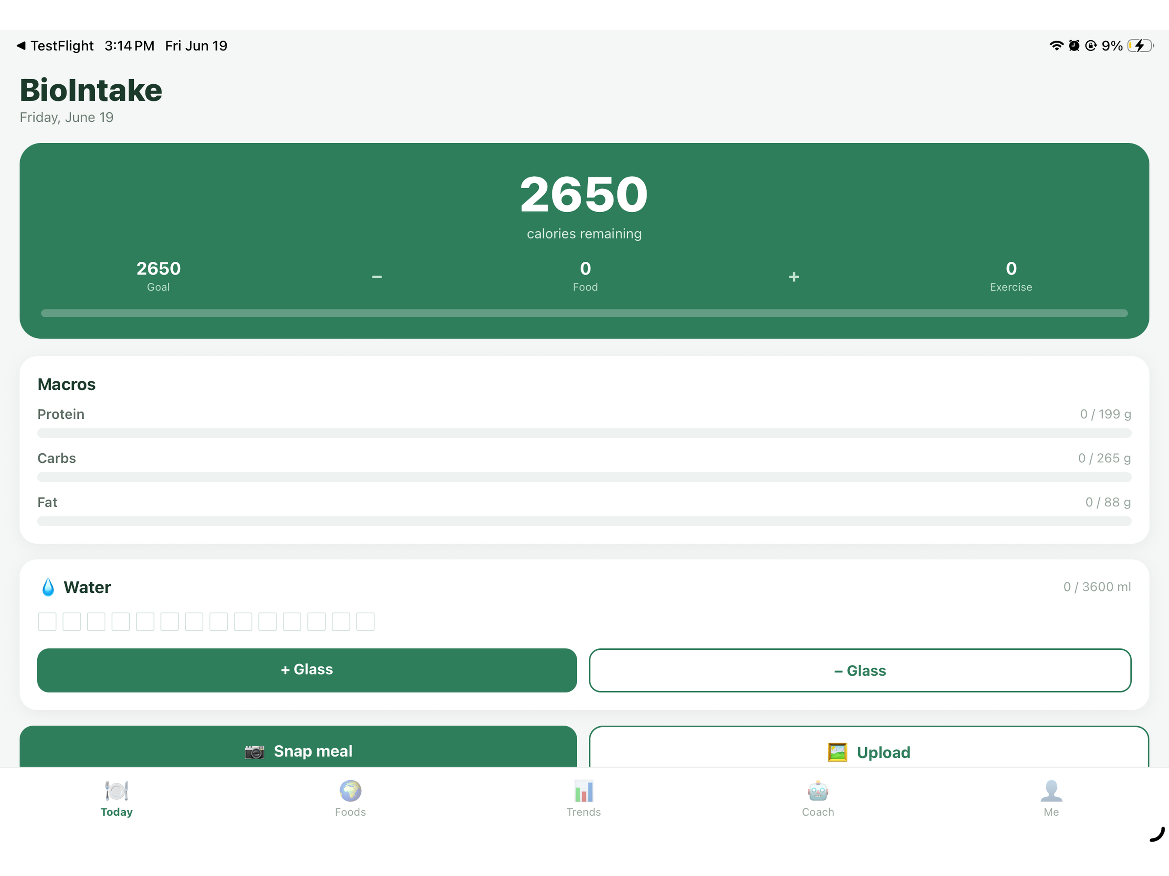The height and width of the screenshot is (876, 1169).
Task: Tap the Snap meal button
Action: [x=298, y=746]
